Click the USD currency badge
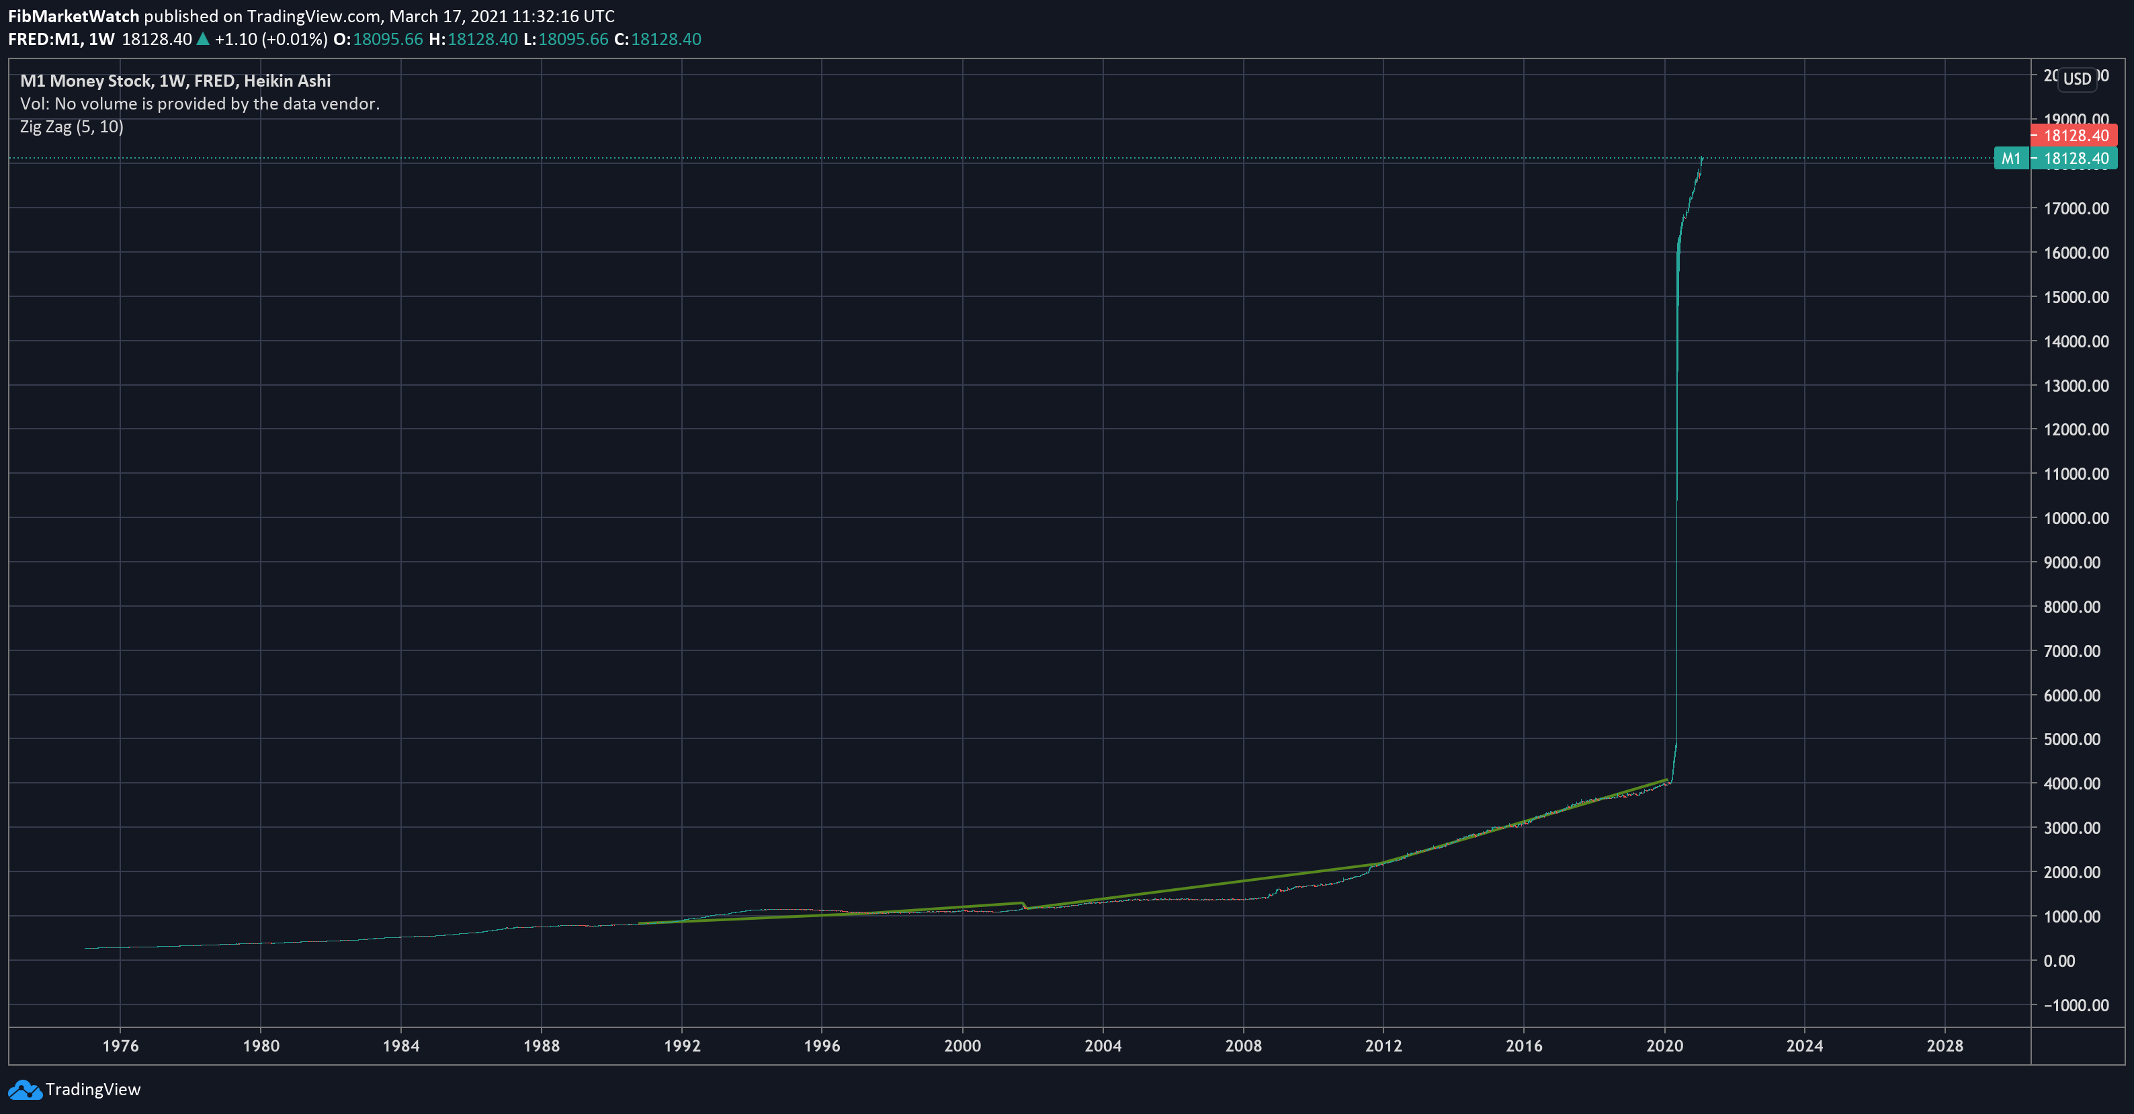The image size is (2134, 1114). click(x=2077, y=79)
